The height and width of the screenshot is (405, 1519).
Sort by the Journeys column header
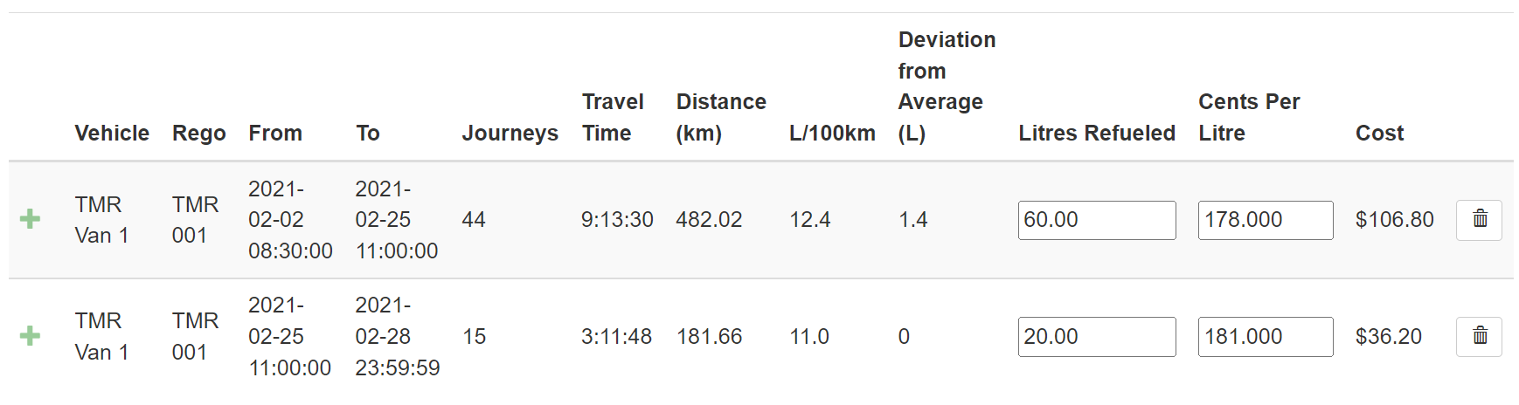510,133
